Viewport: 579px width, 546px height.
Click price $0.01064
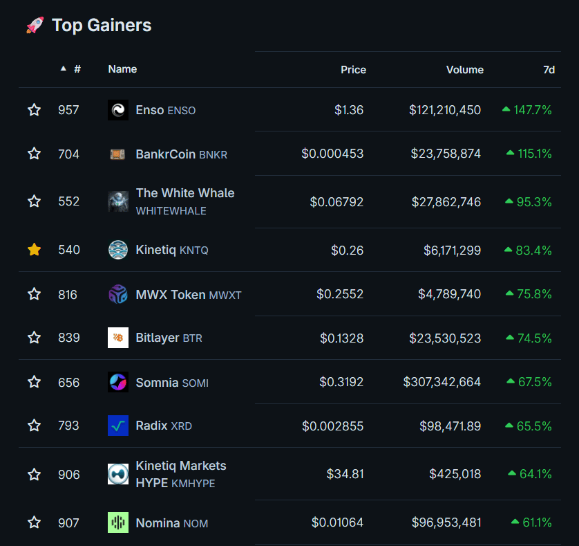coord(337,522)
